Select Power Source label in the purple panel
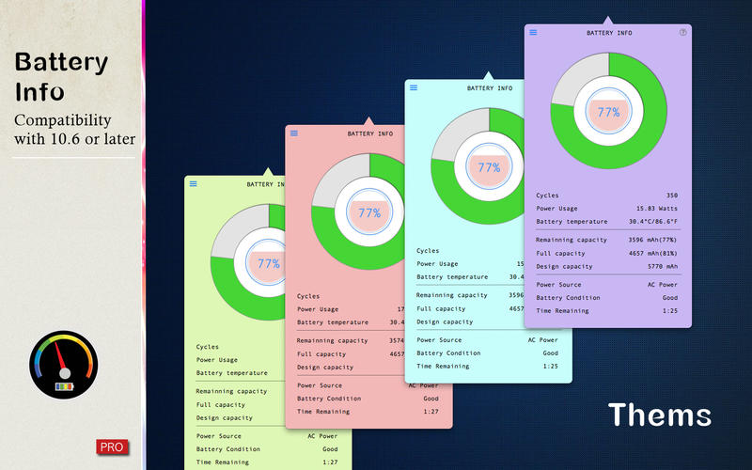Screen dimensions: 752x470 (x=558, y=285)
